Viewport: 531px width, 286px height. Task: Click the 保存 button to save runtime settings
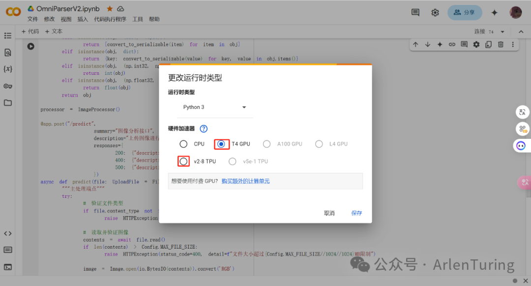pyautogui.click(x=356, y=213)
